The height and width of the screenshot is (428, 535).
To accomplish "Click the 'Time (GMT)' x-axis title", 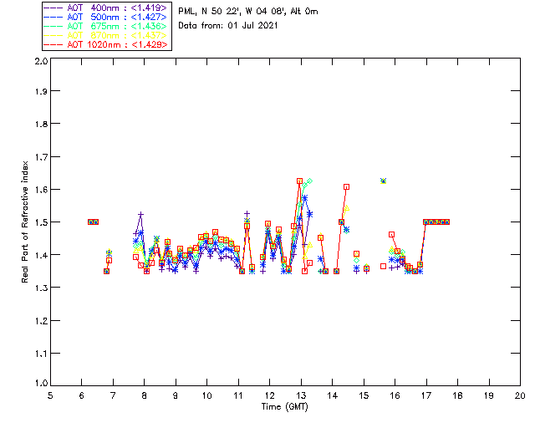I will click(x=284, y=407).
